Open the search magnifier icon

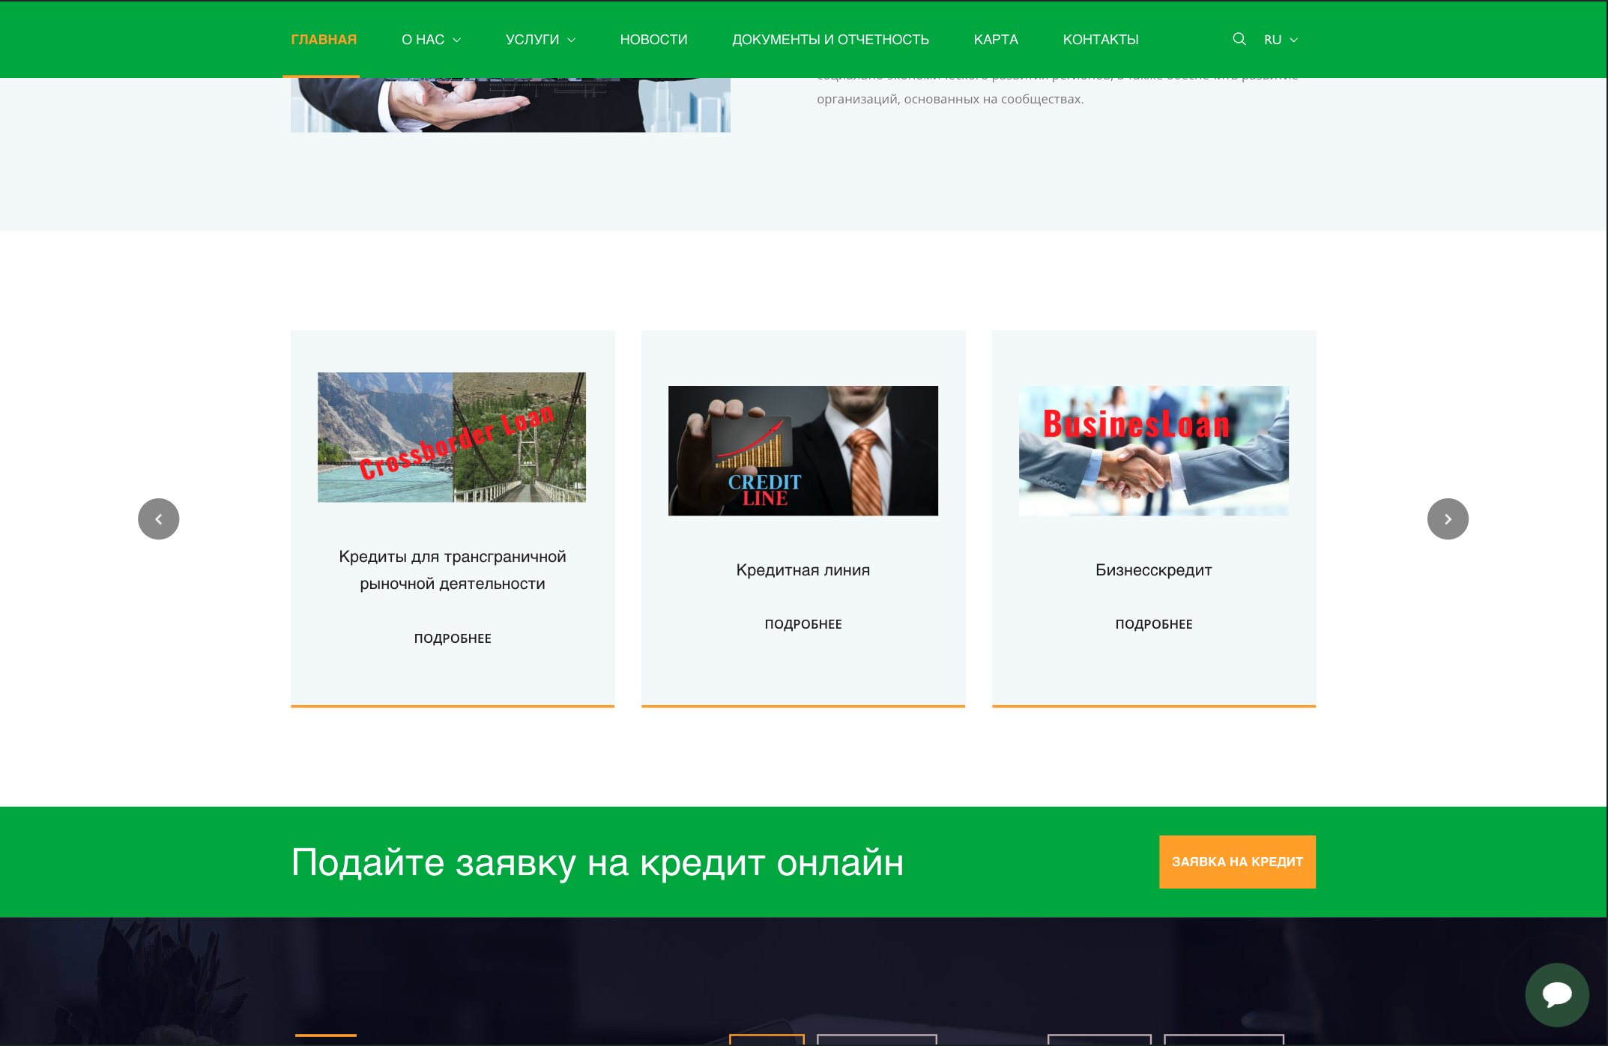coord(1239,39)
